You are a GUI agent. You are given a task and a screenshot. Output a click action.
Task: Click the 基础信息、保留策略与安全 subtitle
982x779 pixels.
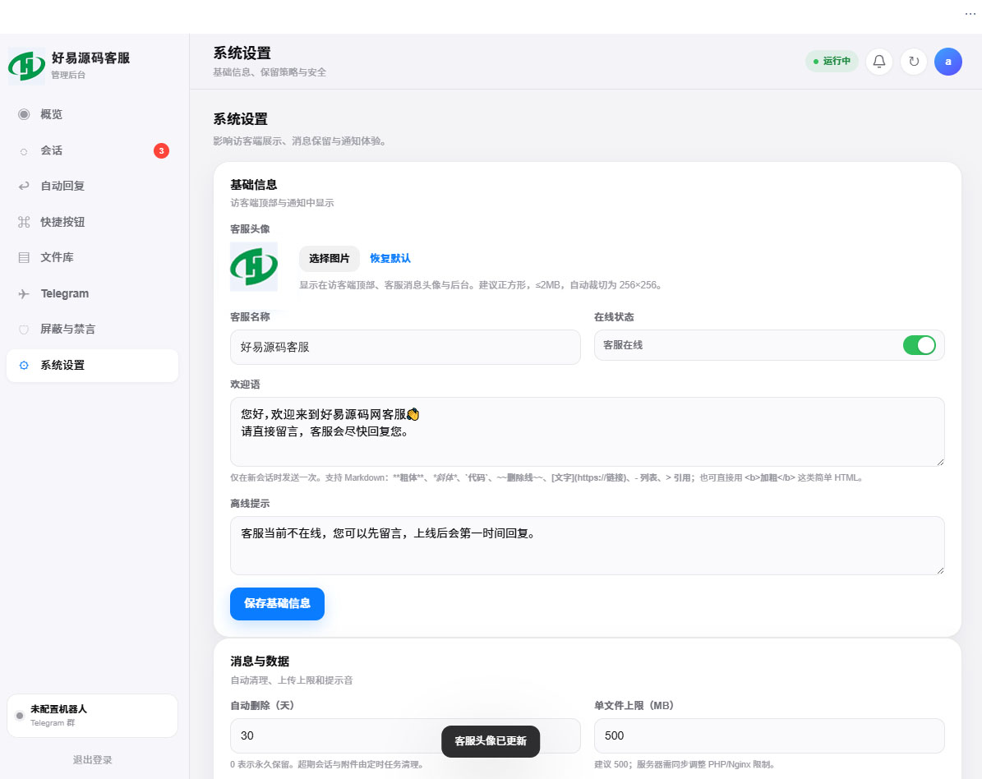[x=270, y=72]
